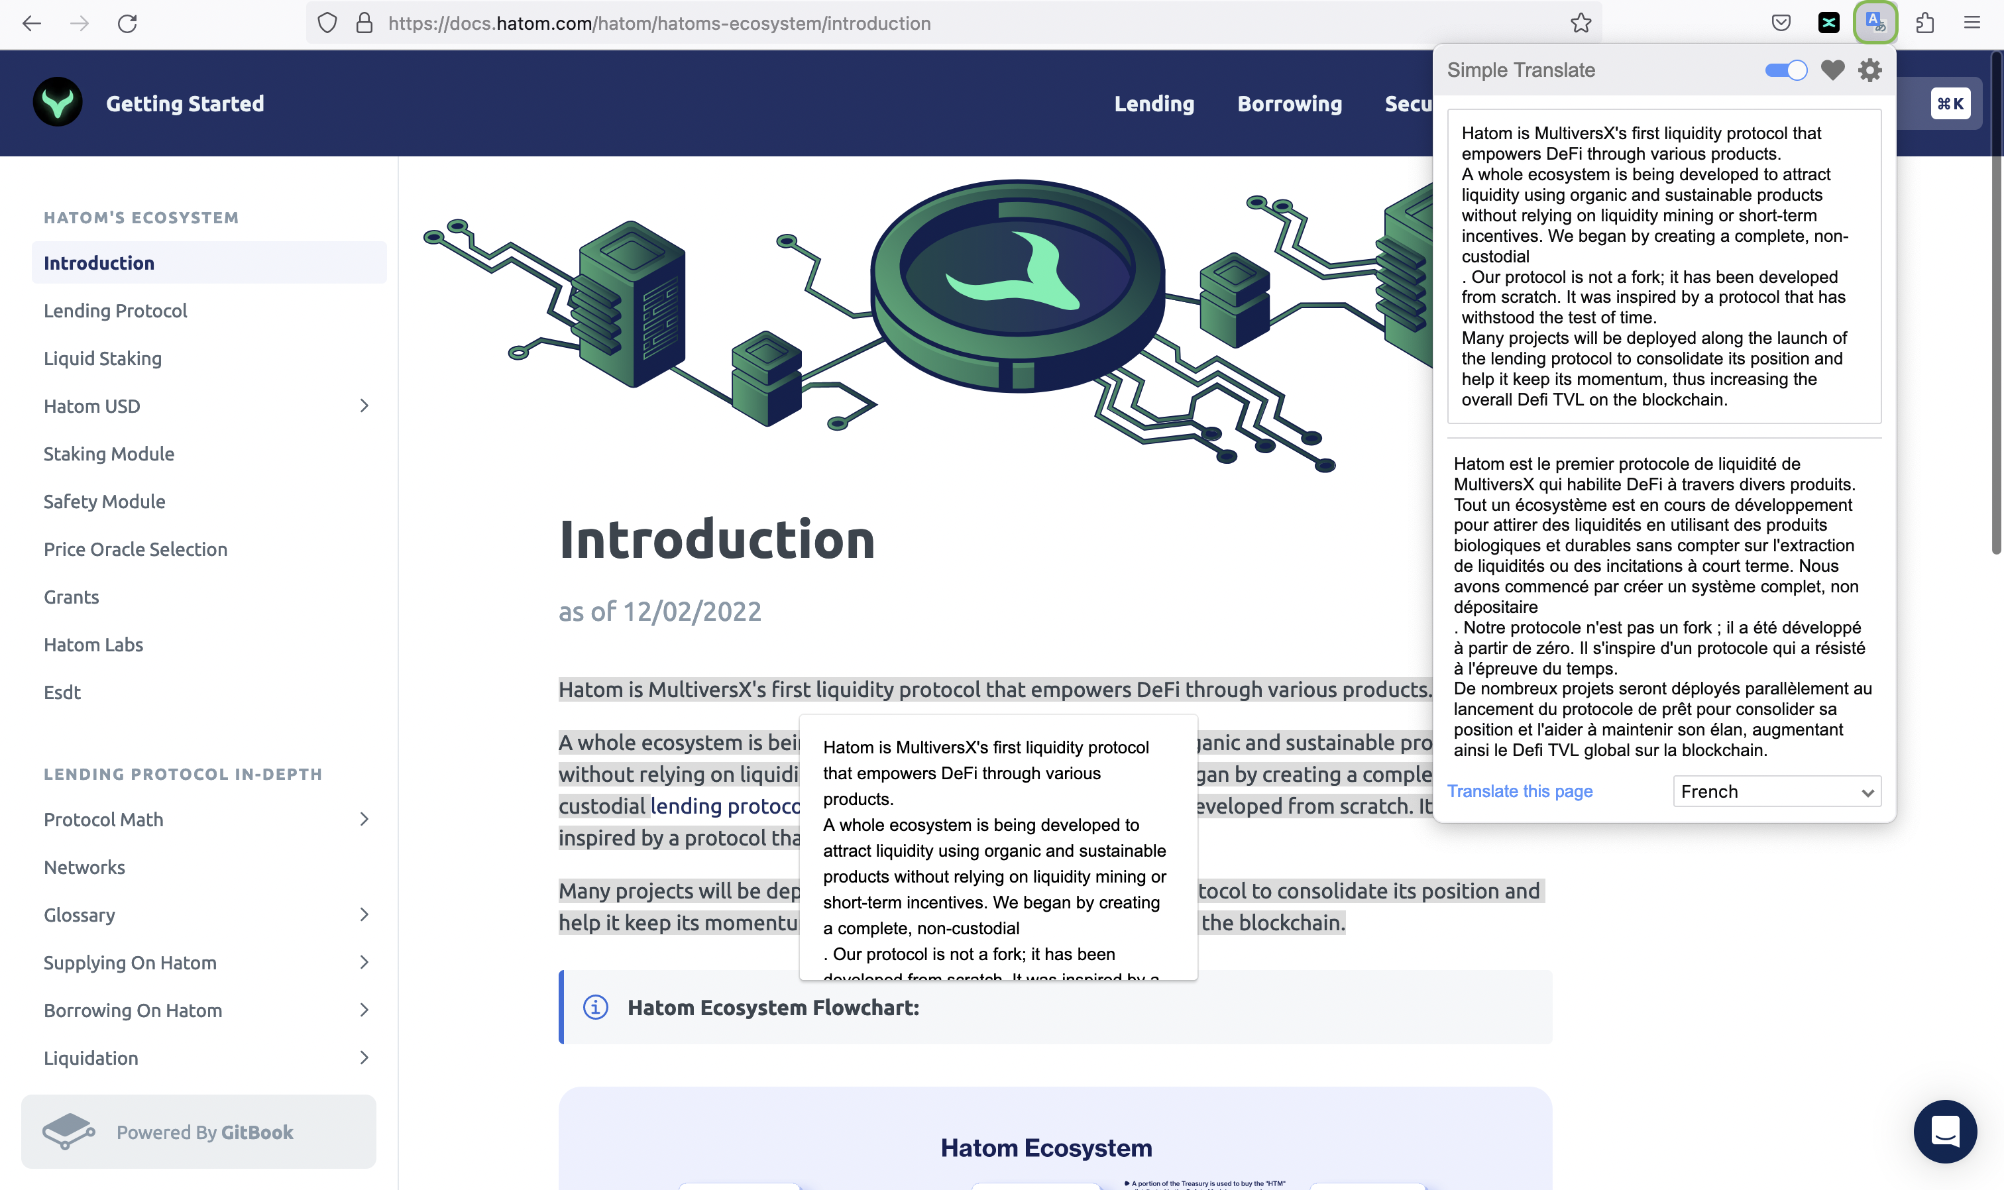Click the Simple Translate panel title
This screenshot has height=1190, width=2004.
click(x=1522, y=71)
